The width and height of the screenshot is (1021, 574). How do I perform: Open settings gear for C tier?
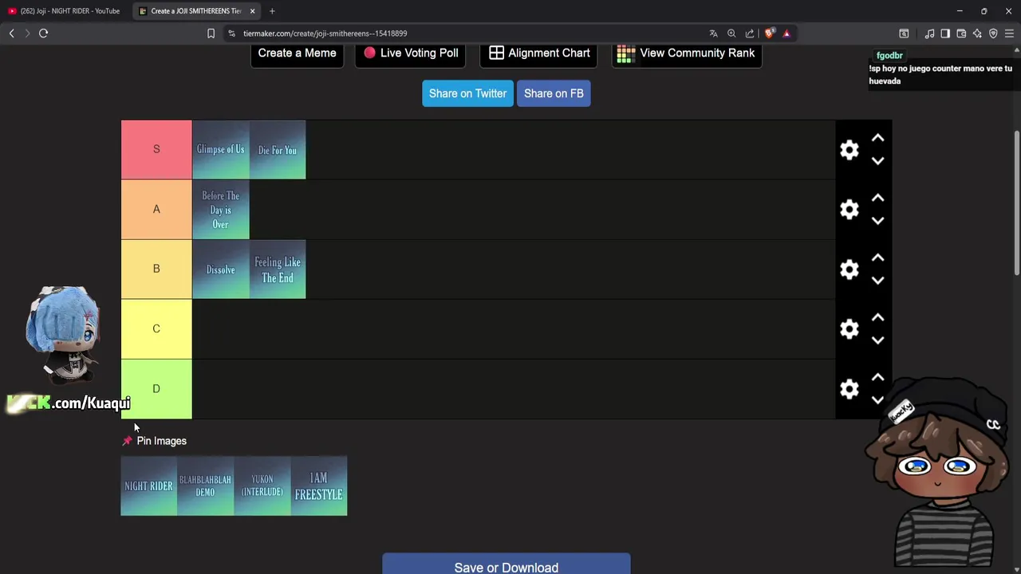click(850, 329)
